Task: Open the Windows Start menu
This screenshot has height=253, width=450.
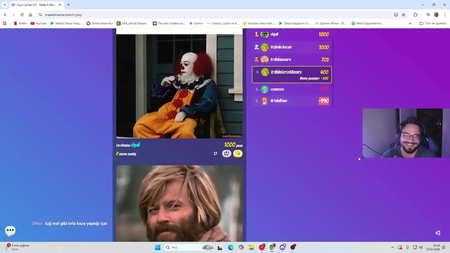Action: coord(157,247)
